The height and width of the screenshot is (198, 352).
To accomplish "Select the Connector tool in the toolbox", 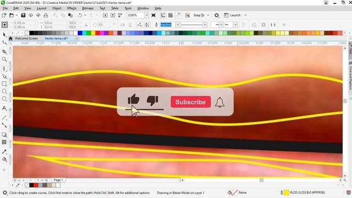I will tap(4, 125).
